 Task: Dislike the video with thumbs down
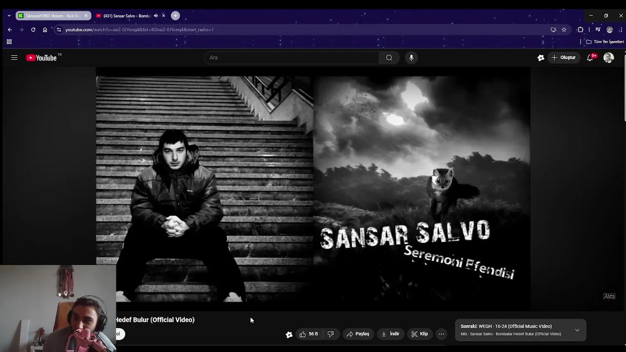(331, 334)
